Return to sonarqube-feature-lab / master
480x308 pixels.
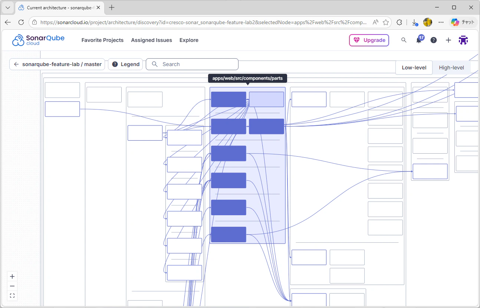57,64
